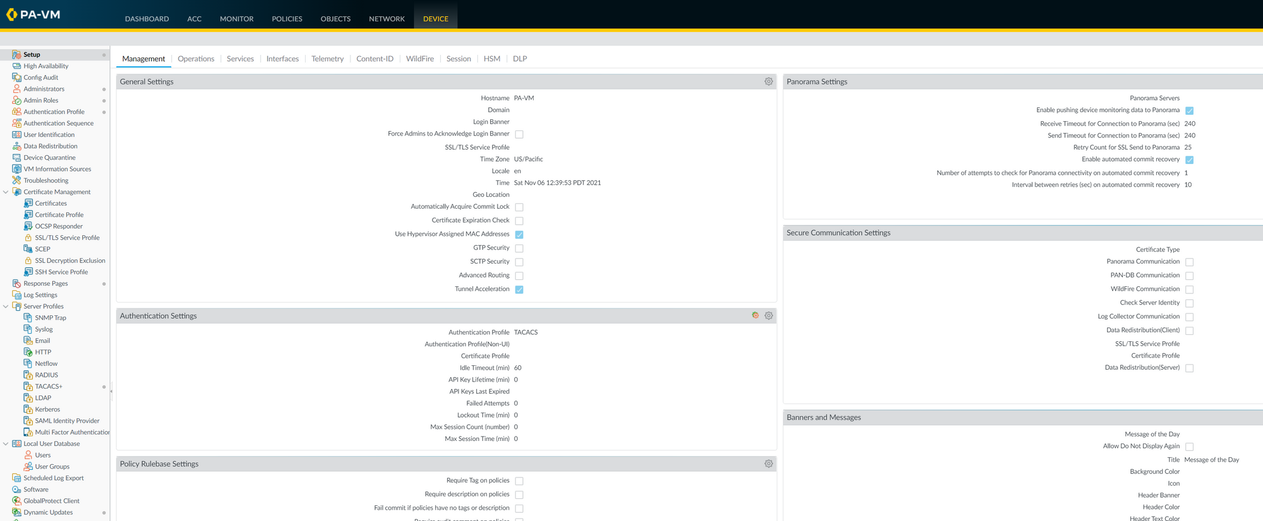Switch to the Operations tab

click(196, 59)
